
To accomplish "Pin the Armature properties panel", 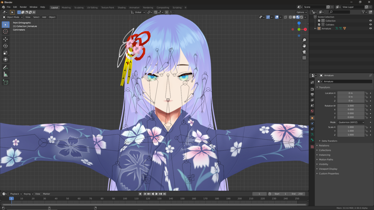I will [370, 75].
